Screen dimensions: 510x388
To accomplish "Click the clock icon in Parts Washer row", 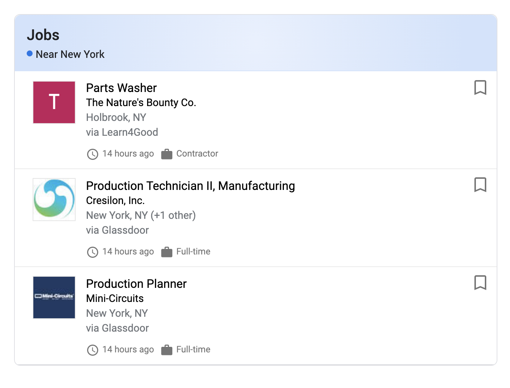I will pyautogui.click(x=93, y=154).
